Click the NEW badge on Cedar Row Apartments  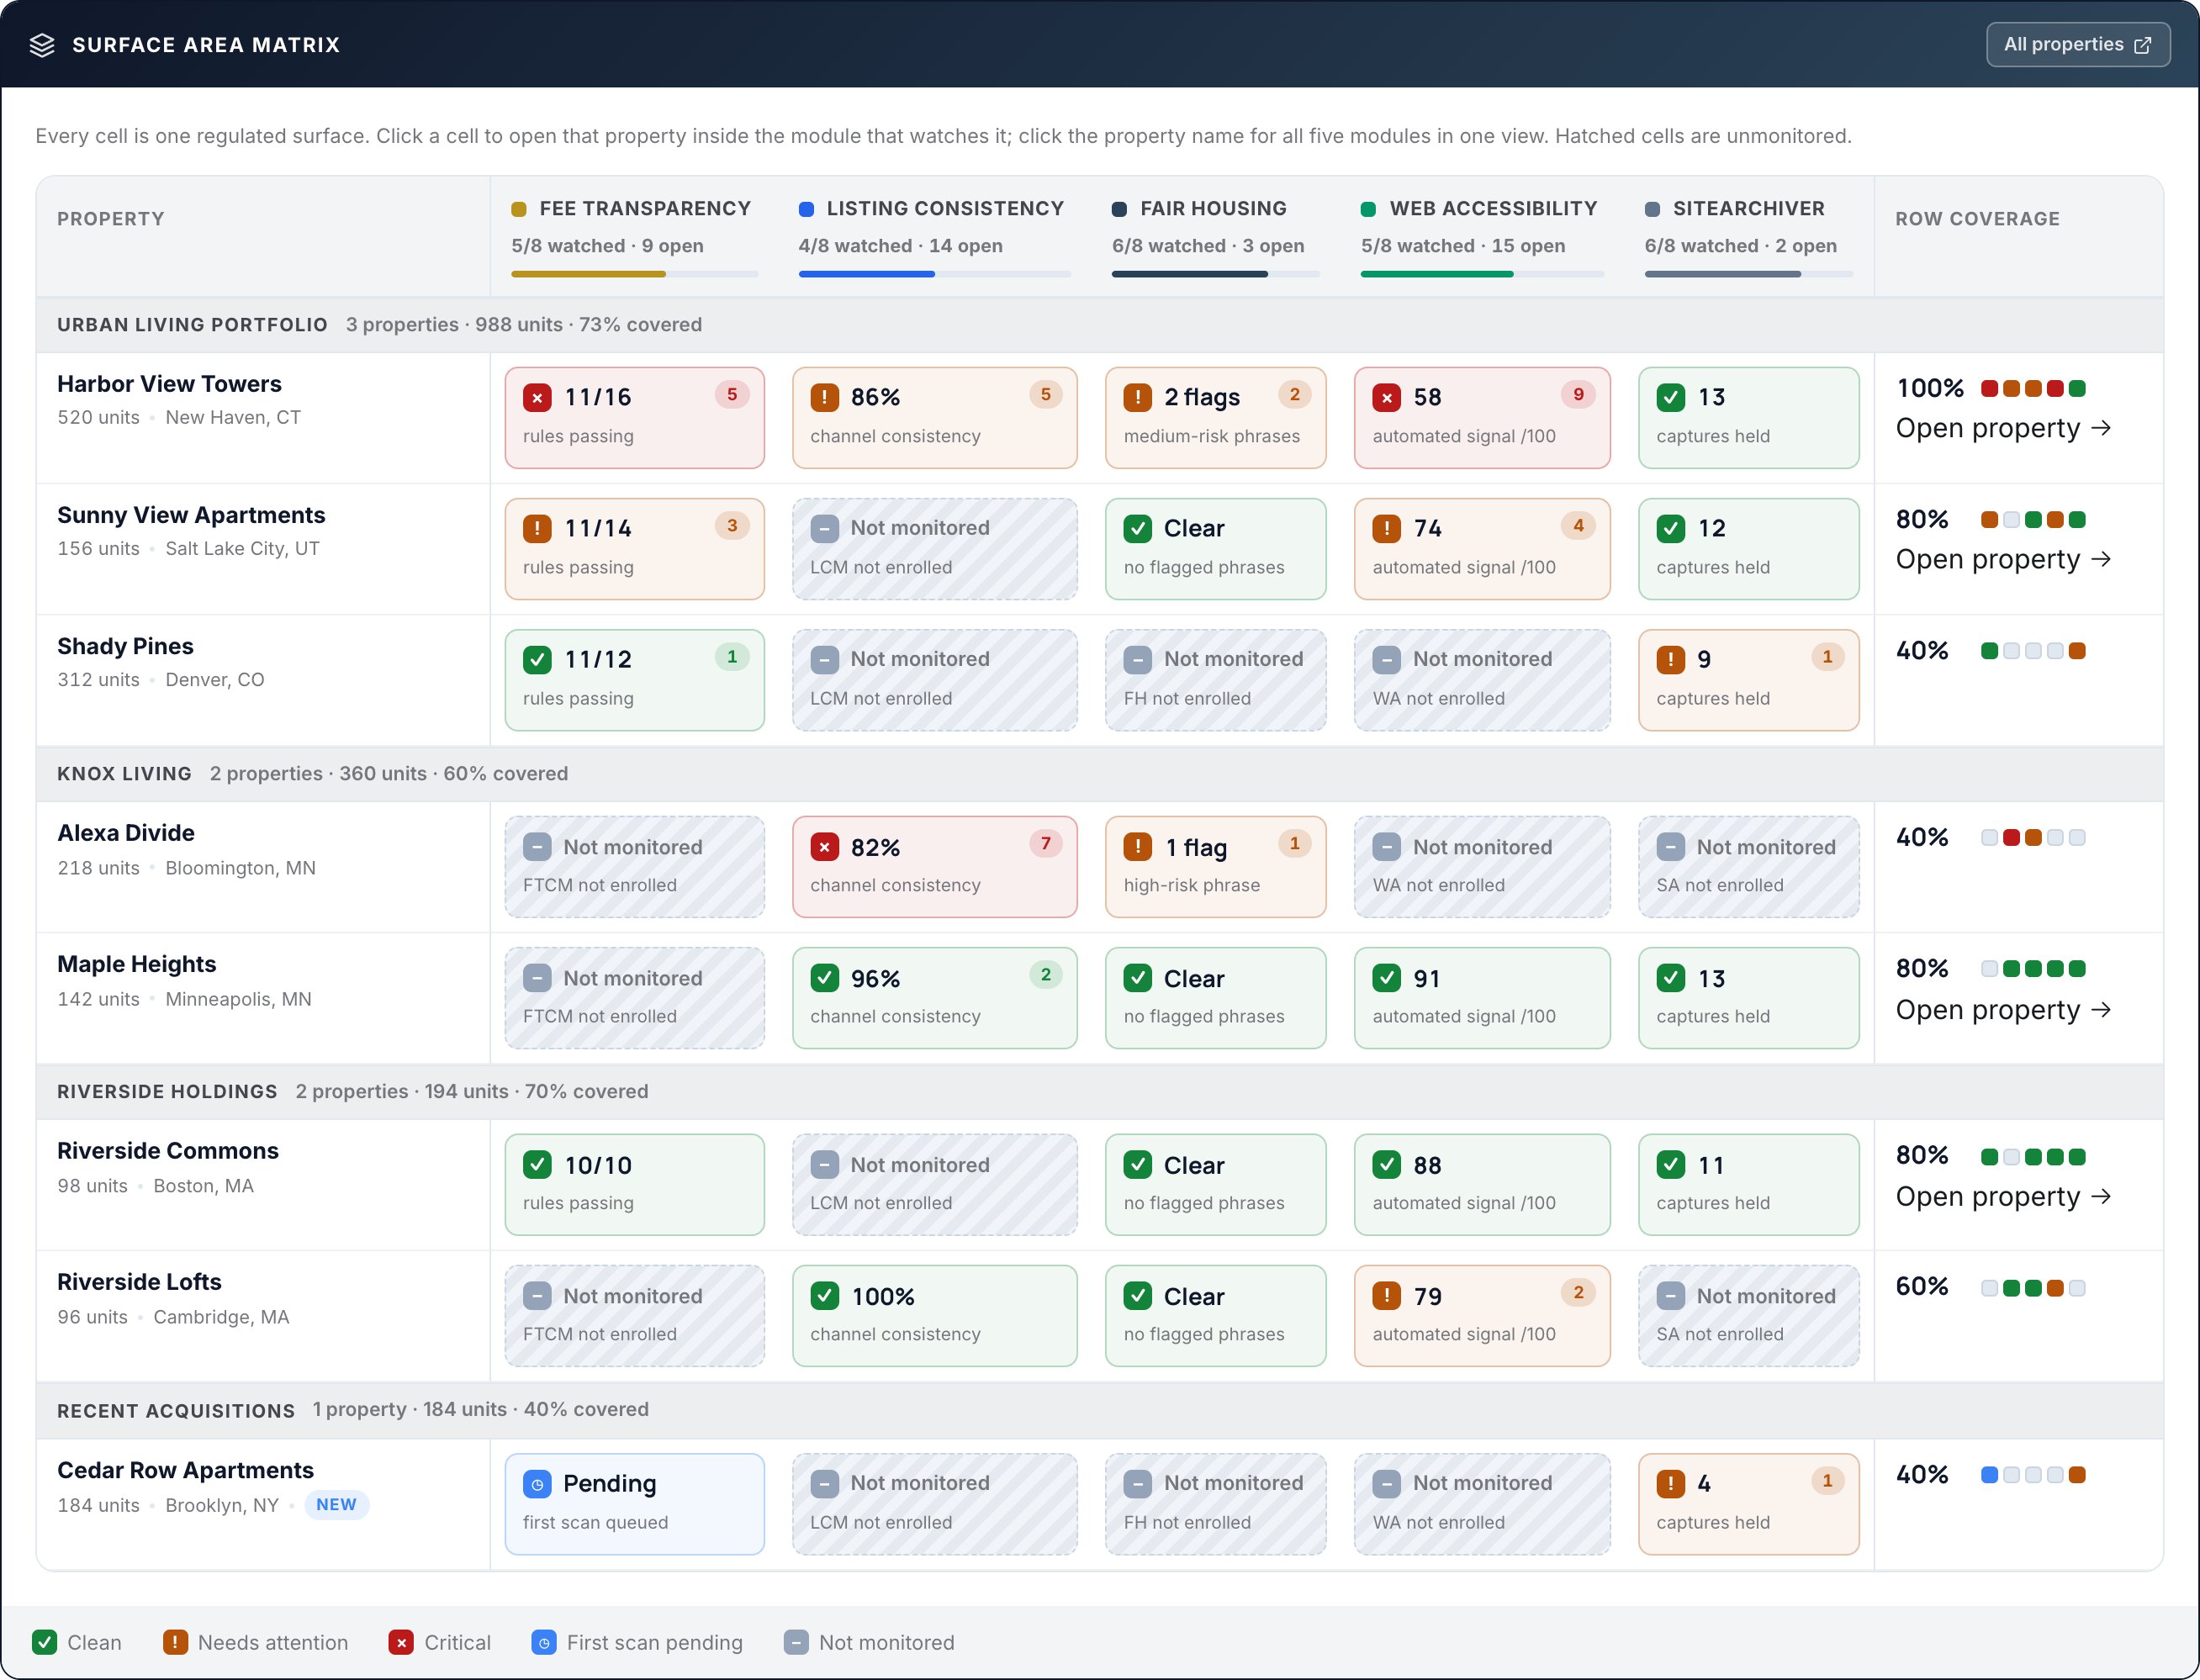pos(336,1506)
